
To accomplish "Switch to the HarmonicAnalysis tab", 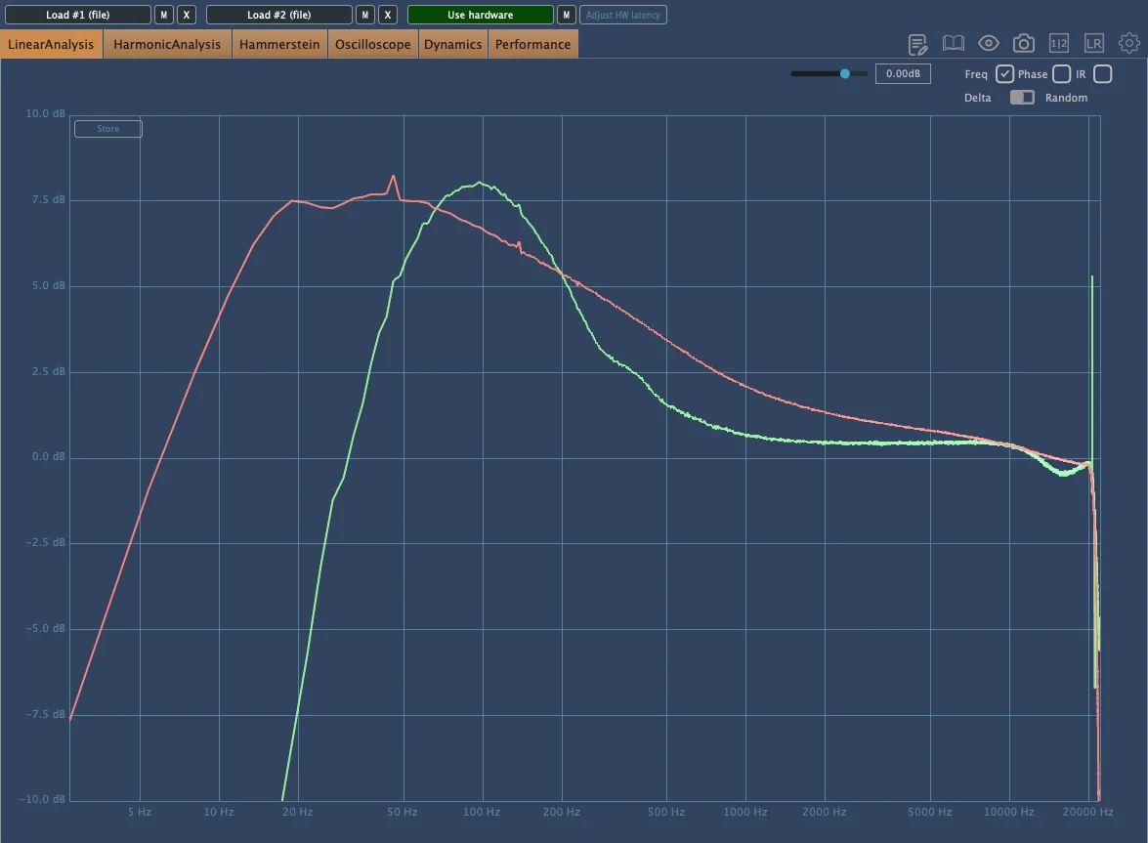I will [x=167, y=44].
